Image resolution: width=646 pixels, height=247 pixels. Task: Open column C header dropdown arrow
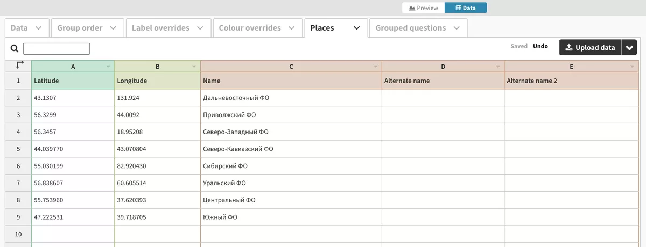click(376, 67)
